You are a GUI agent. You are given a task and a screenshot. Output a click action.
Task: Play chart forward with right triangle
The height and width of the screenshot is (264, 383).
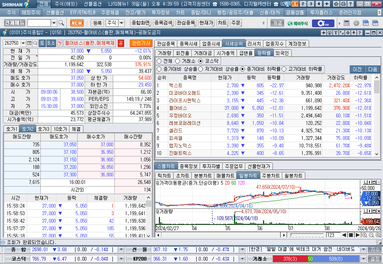[357, 235]
